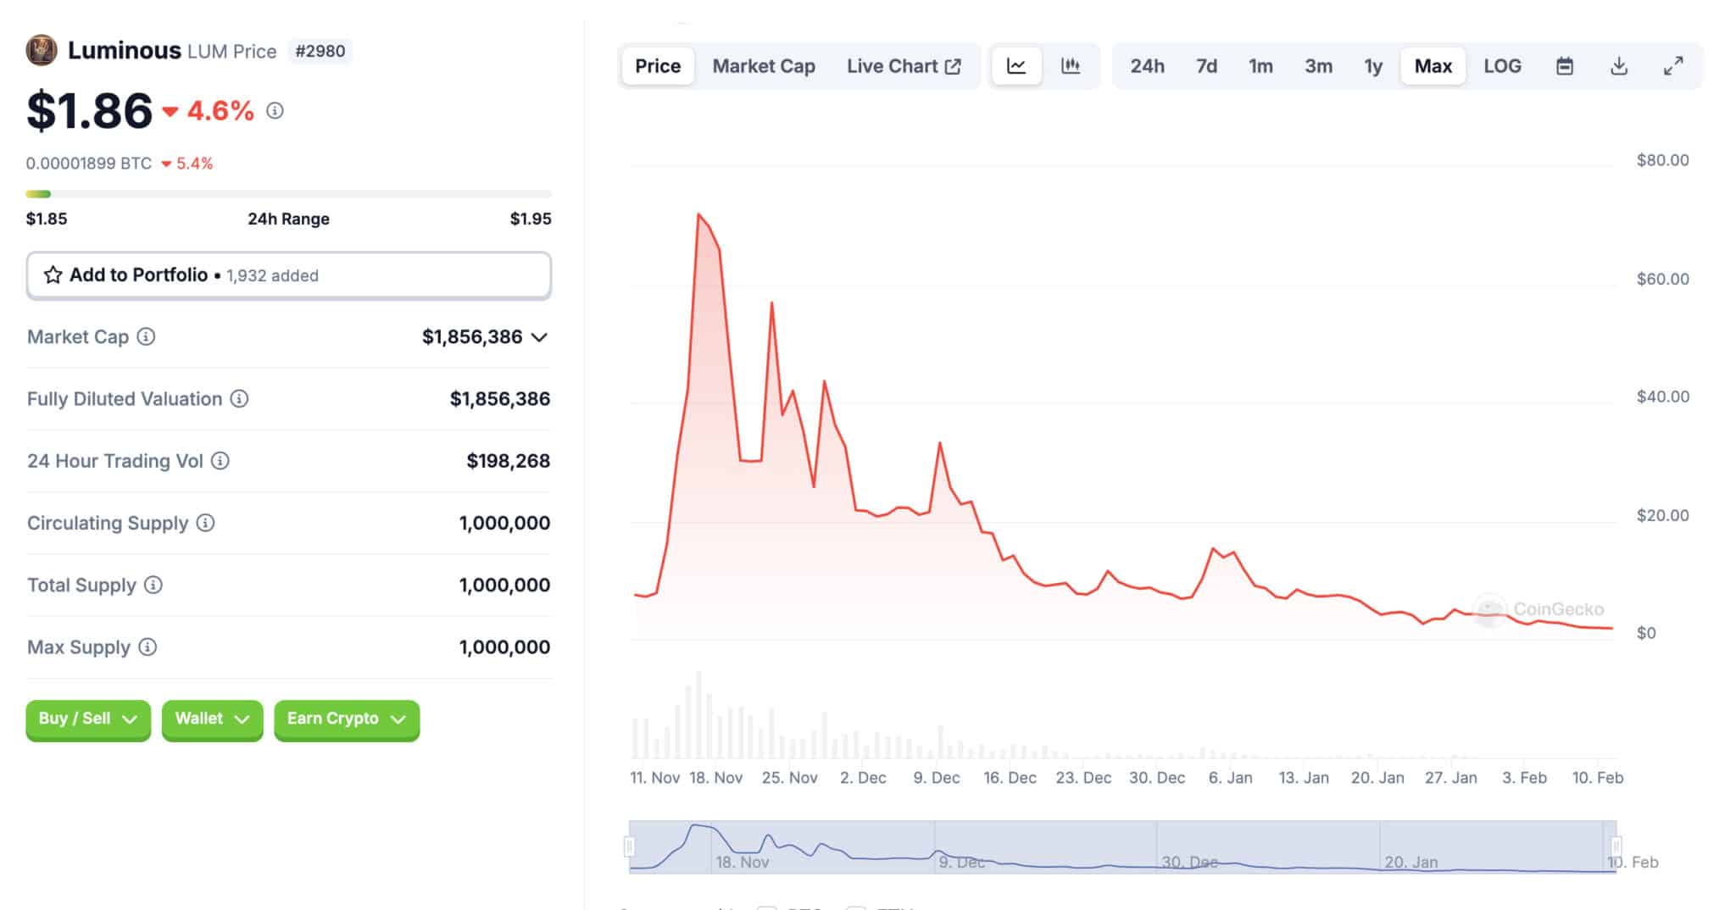This screenshot has width=1736, height=910.
Task: Select the Market Cap chart tab
Action: point(764,66)
